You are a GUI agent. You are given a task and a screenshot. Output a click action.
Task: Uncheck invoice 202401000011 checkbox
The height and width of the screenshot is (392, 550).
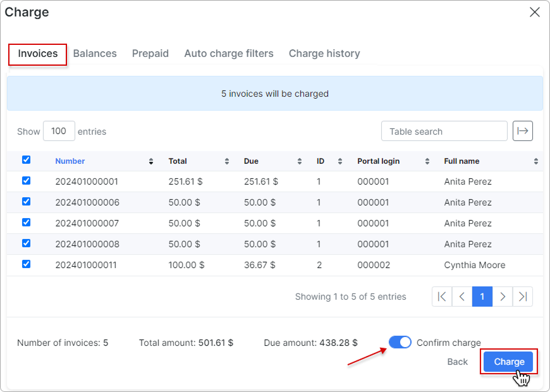26,264
